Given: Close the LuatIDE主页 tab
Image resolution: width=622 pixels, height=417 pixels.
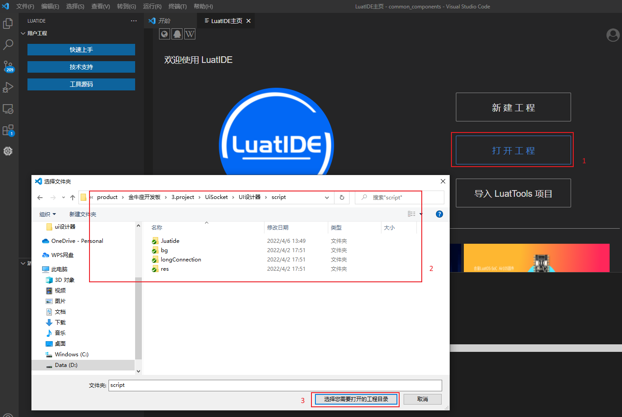Looking at the screenshot, I should click(x=249, y=21).
